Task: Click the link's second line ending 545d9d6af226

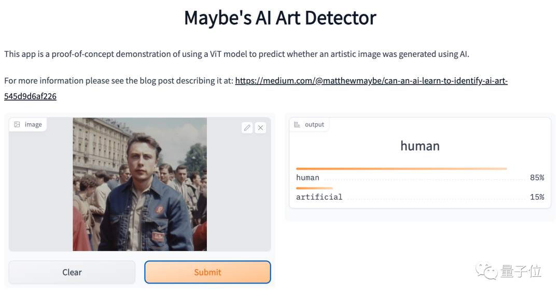Action: coord(31,96)
